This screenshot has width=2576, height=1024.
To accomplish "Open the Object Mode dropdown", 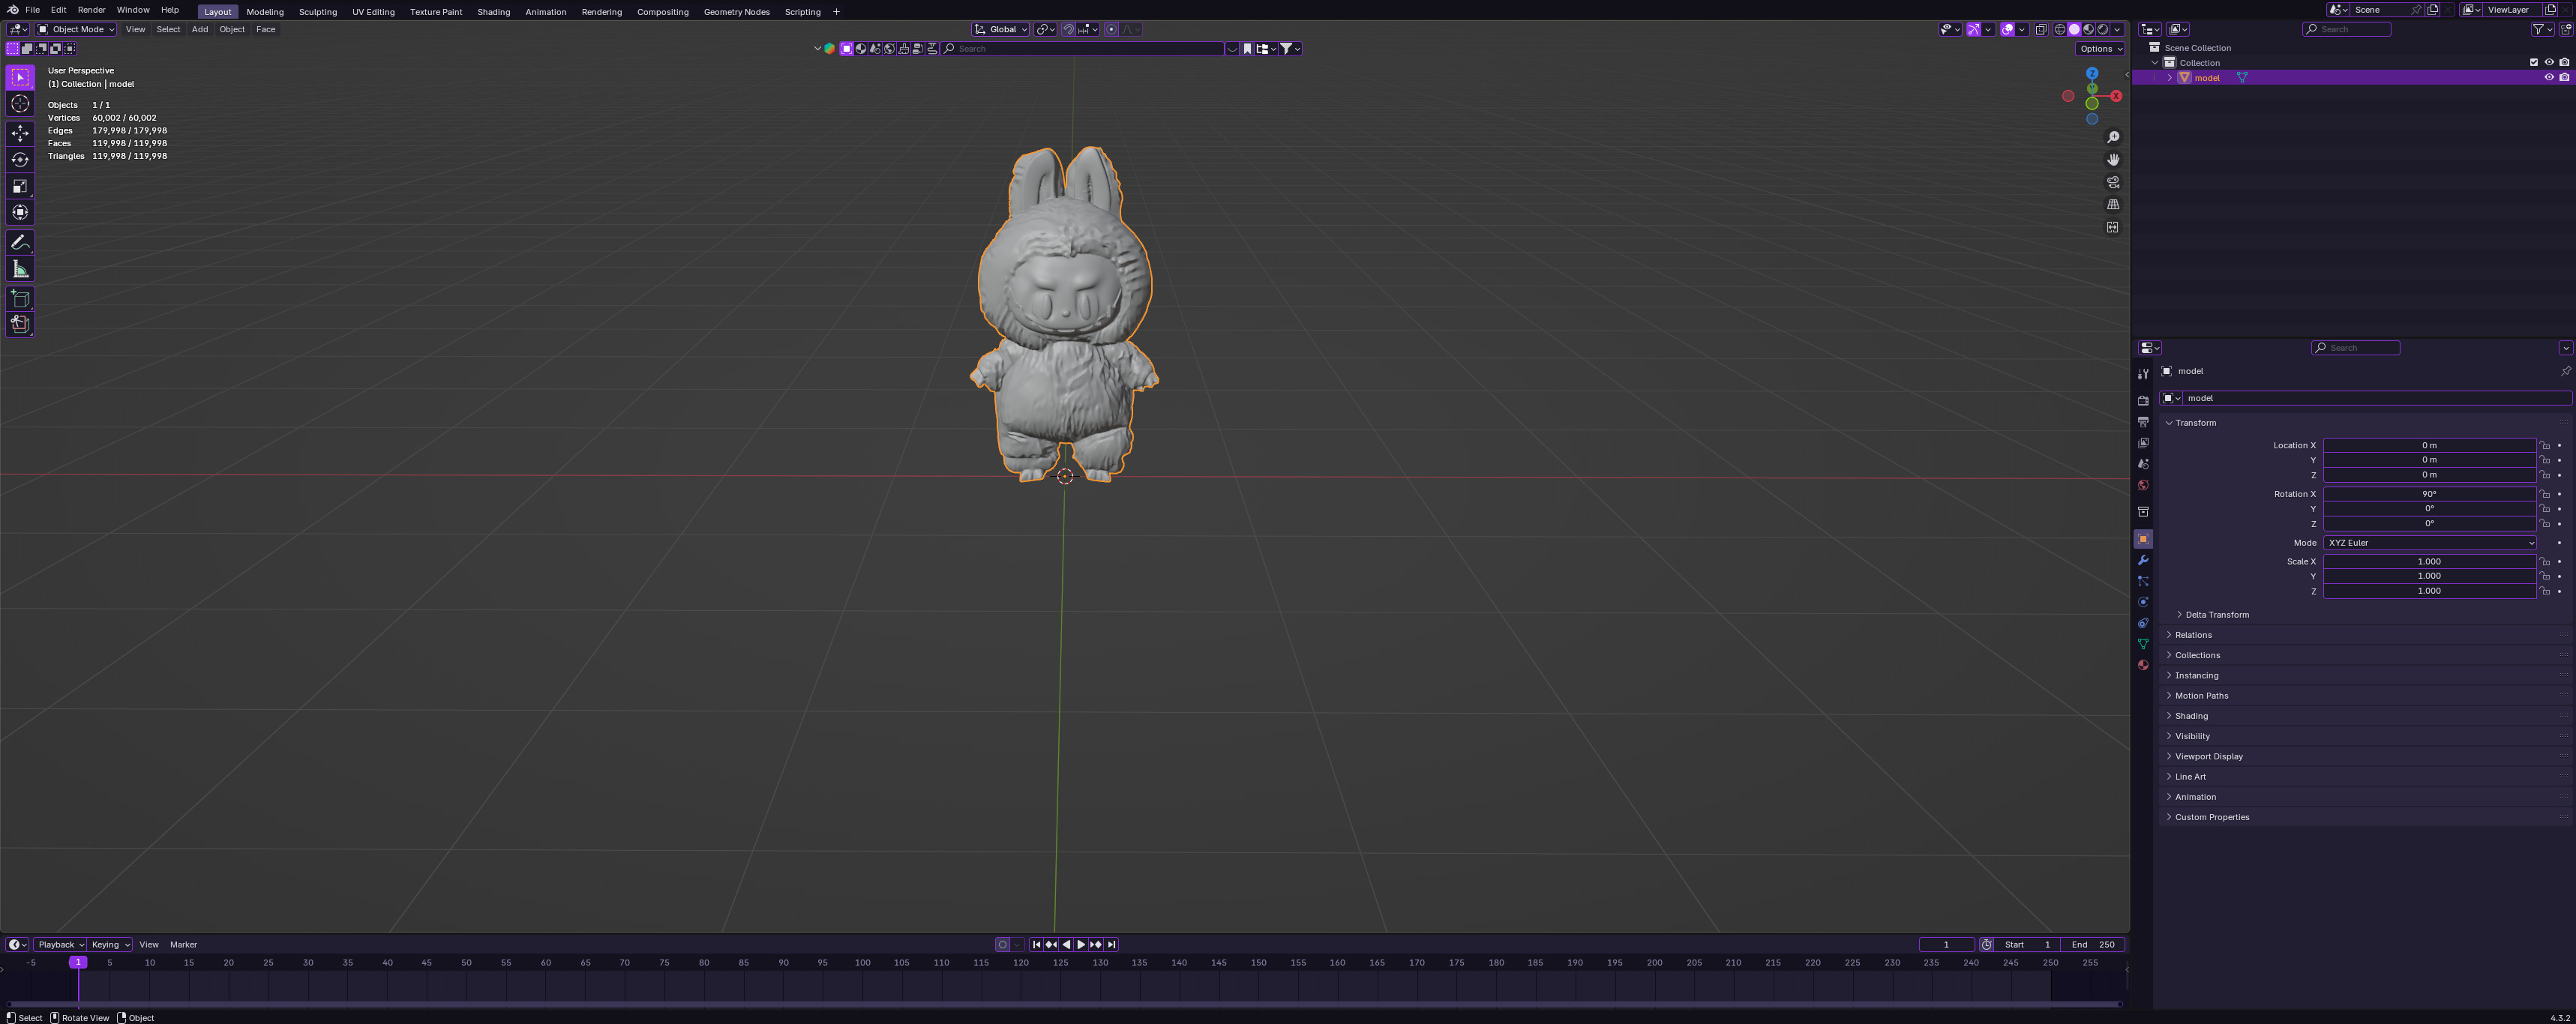I will [76, 29].
